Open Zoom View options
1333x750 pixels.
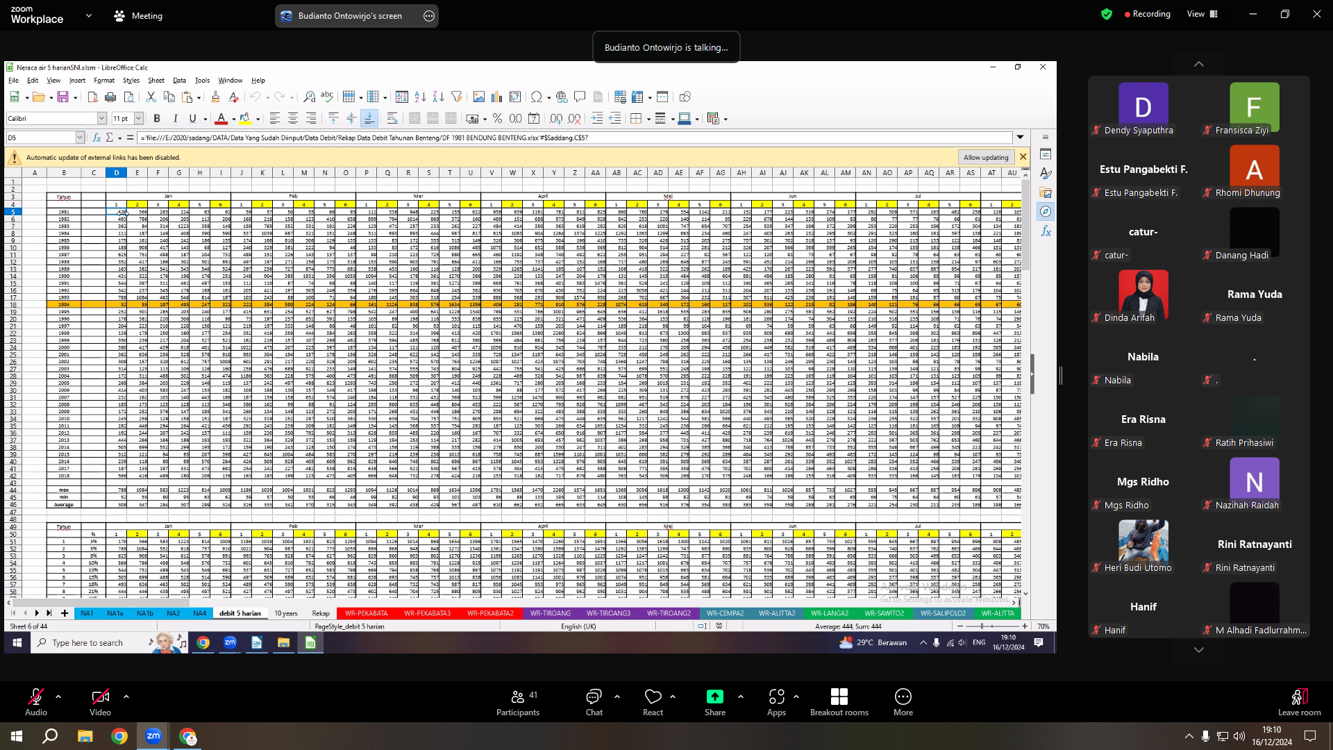point(1202,14)
